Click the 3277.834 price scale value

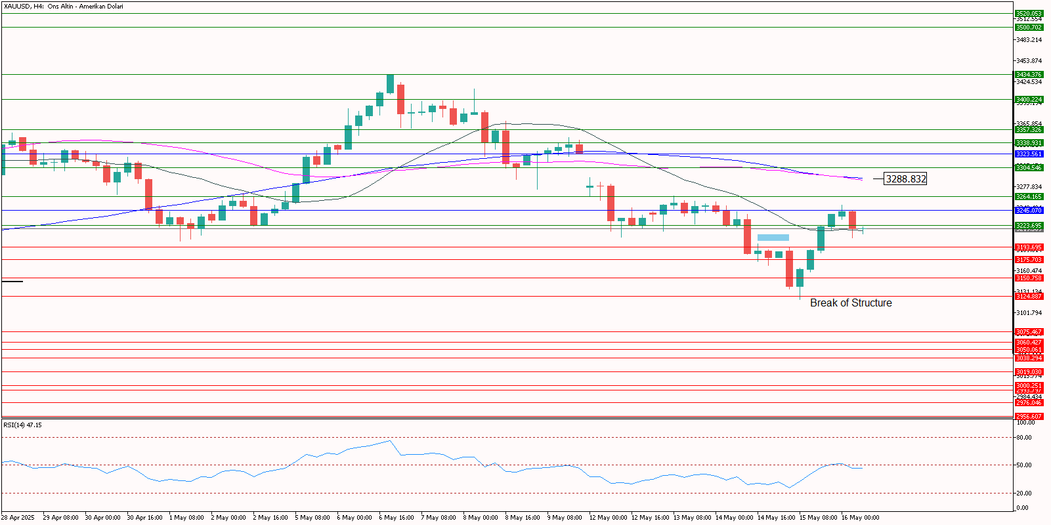click(1029, 186)
